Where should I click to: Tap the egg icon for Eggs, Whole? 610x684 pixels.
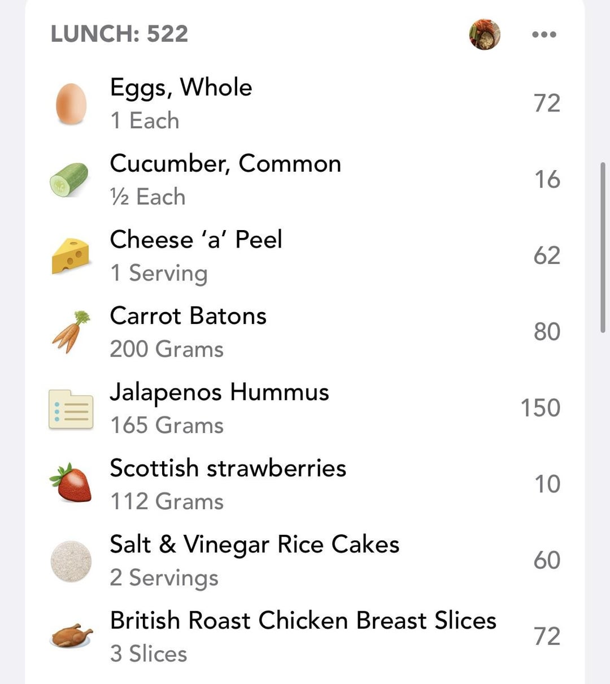(71, 104)
